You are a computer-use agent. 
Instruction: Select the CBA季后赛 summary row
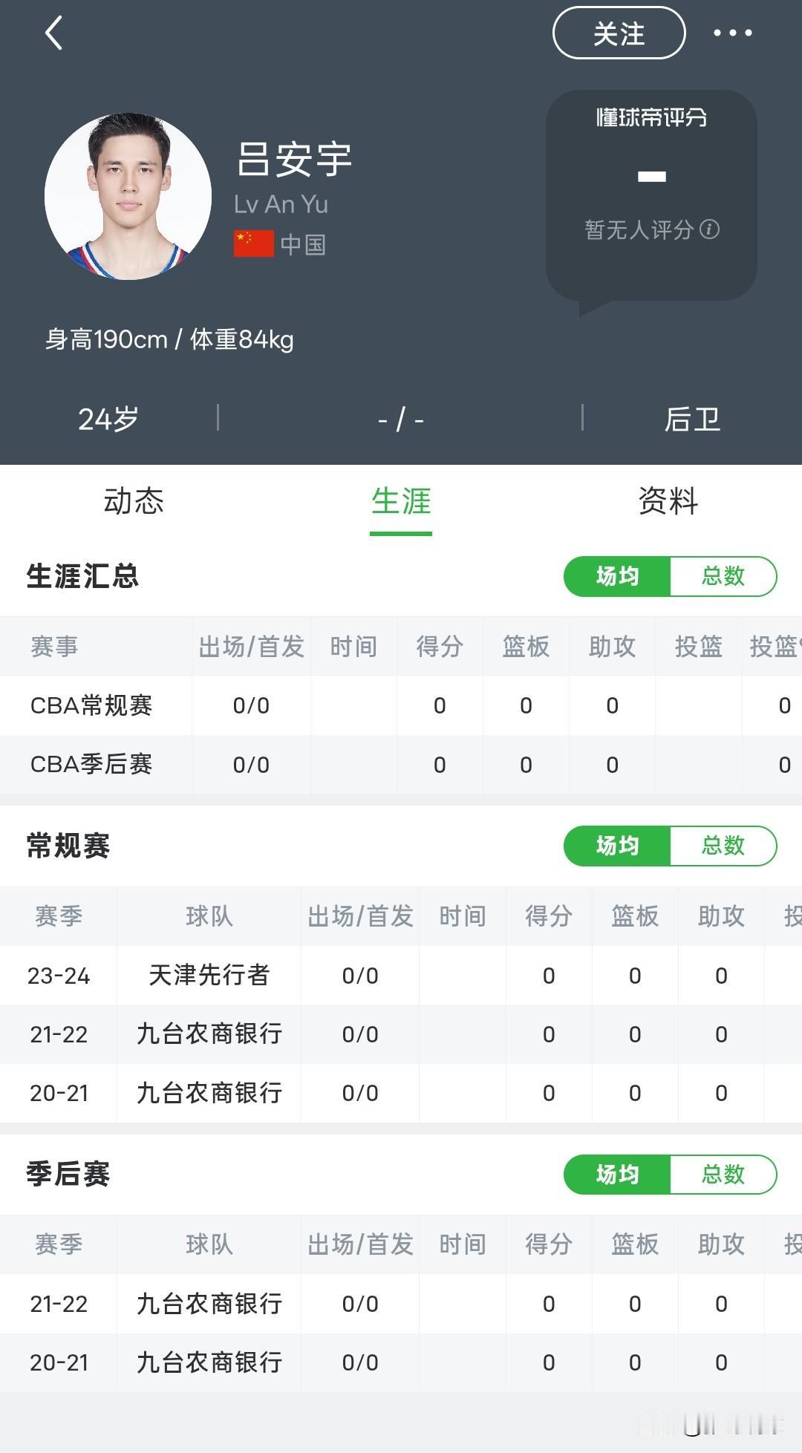click(x=401, y=765)
